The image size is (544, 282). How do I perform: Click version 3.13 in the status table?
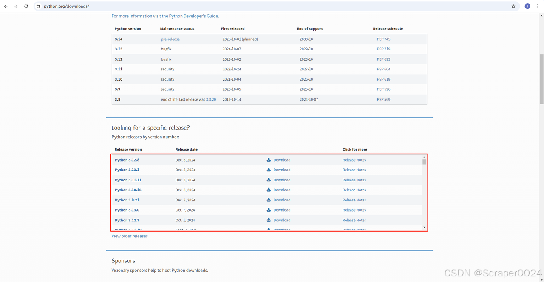[x=119, y=49]
